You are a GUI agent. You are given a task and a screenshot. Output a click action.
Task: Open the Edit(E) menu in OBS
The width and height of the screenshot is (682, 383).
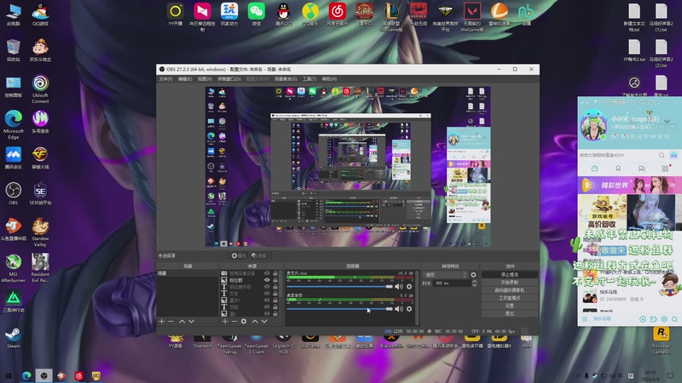[185, 79]
